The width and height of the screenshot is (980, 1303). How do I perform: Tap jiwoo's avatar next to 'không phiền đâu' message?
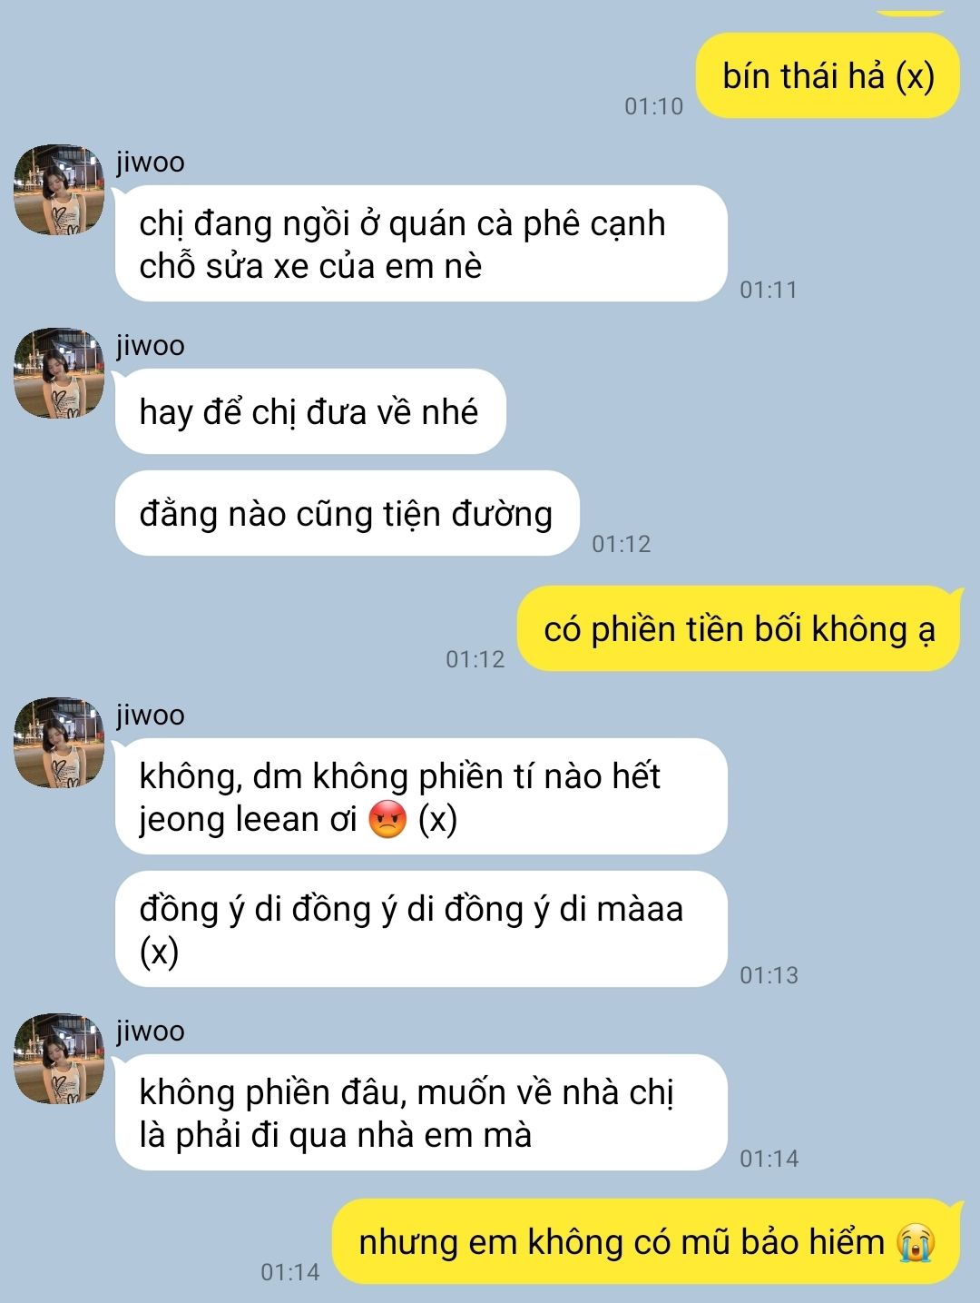tap(59, 1059)
